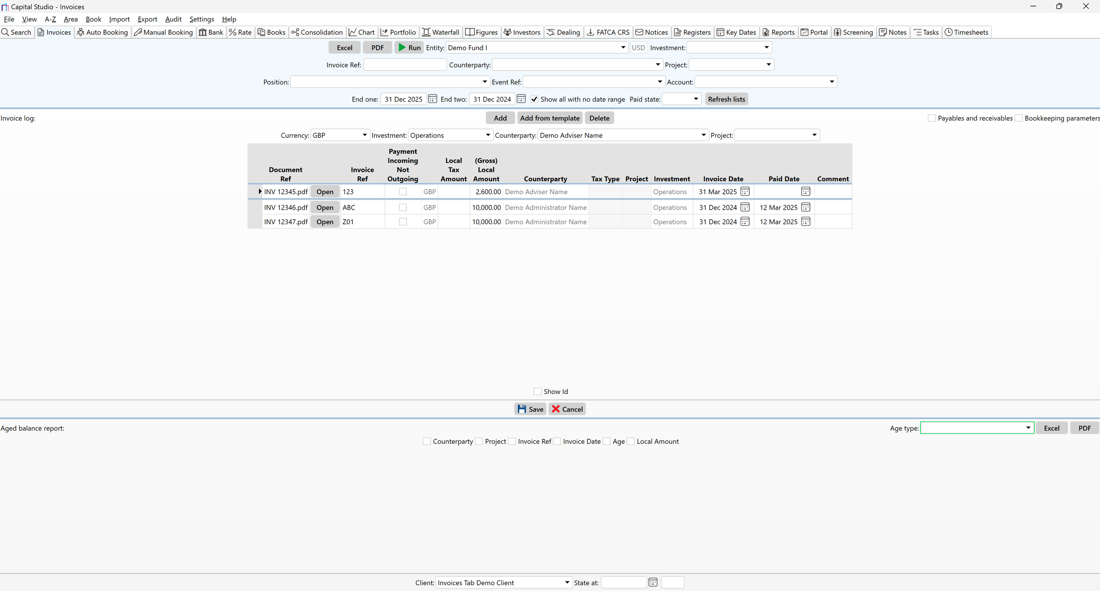The width and height of the screenshot is (1100, 591).
Task: Click the Invoice Ref input field
Action: (404, 65)
